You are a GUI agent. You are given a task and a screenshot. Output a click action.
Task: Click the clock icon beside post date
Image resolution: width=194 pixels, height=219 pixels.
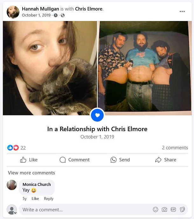(x=56, y=15)
